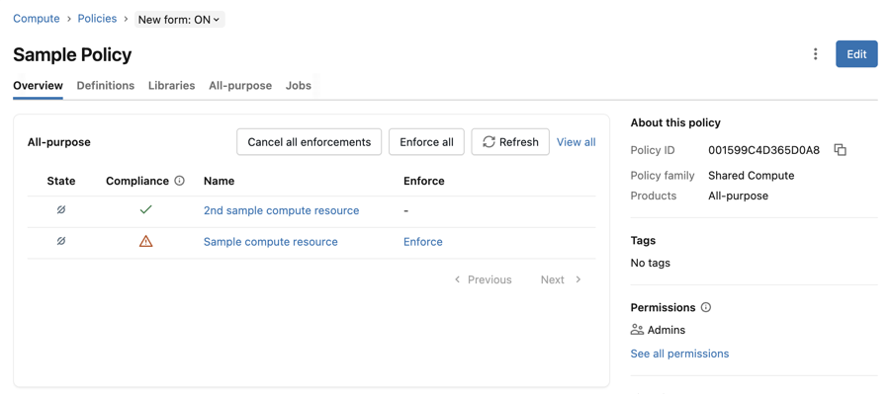The width and height of the screenshot is (890, 394).
Task: Click the blue Edit button
Action: (x=856, y=54)
